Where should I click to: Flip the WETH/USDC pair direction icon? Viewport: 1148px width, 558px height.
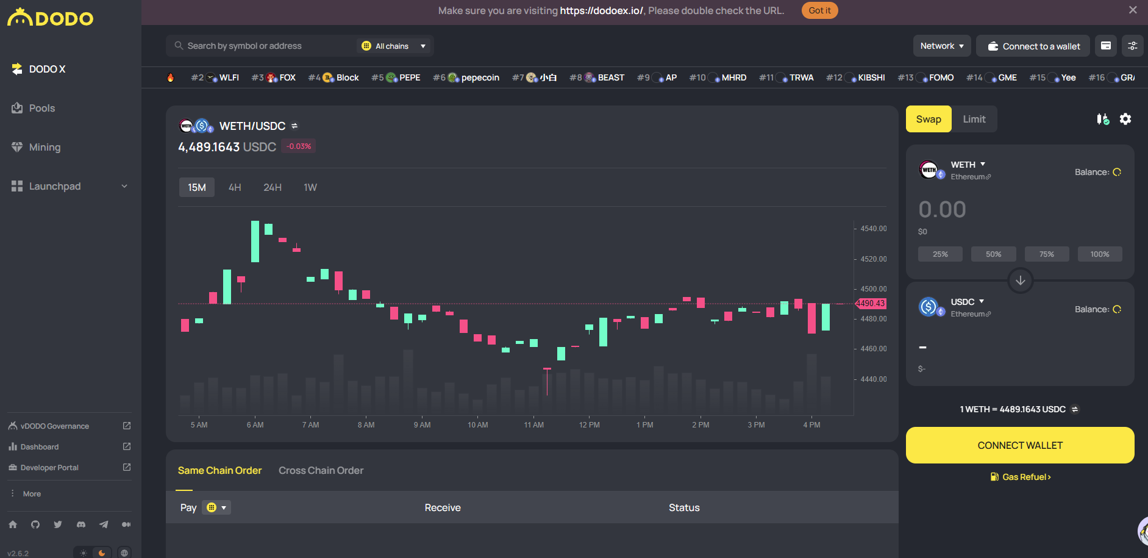click(x=294, y=126)
